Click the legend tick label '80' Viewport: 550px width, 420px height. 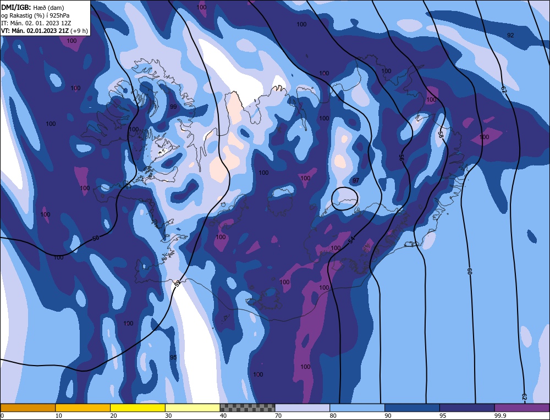pyautogui.click(x=333, y=416)
